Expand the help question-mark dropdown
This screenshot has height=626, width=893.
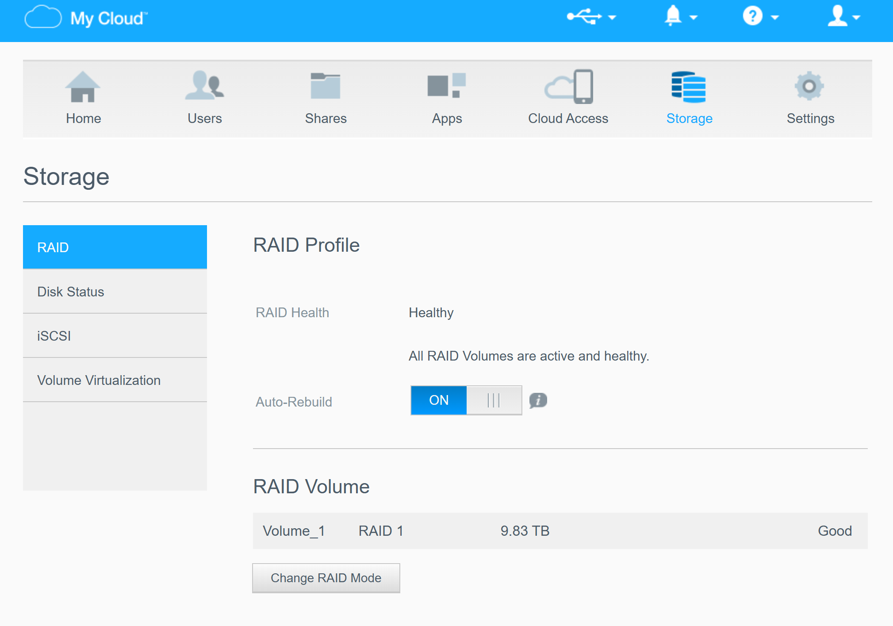(x=760, y=17)
